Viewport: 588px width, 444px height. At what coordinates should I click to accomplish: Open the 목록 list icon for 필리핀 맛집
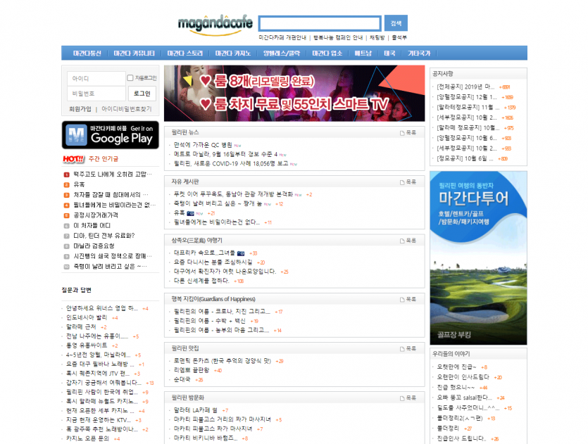tap(408, 348)
